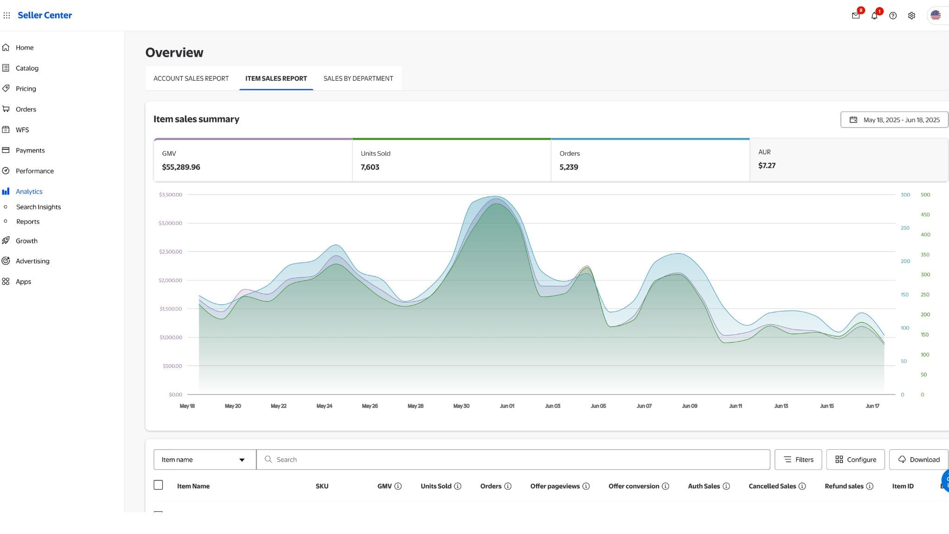949x534 pixels.
Task: Open the mail inbox icon
Action: [x=855, y=15]
